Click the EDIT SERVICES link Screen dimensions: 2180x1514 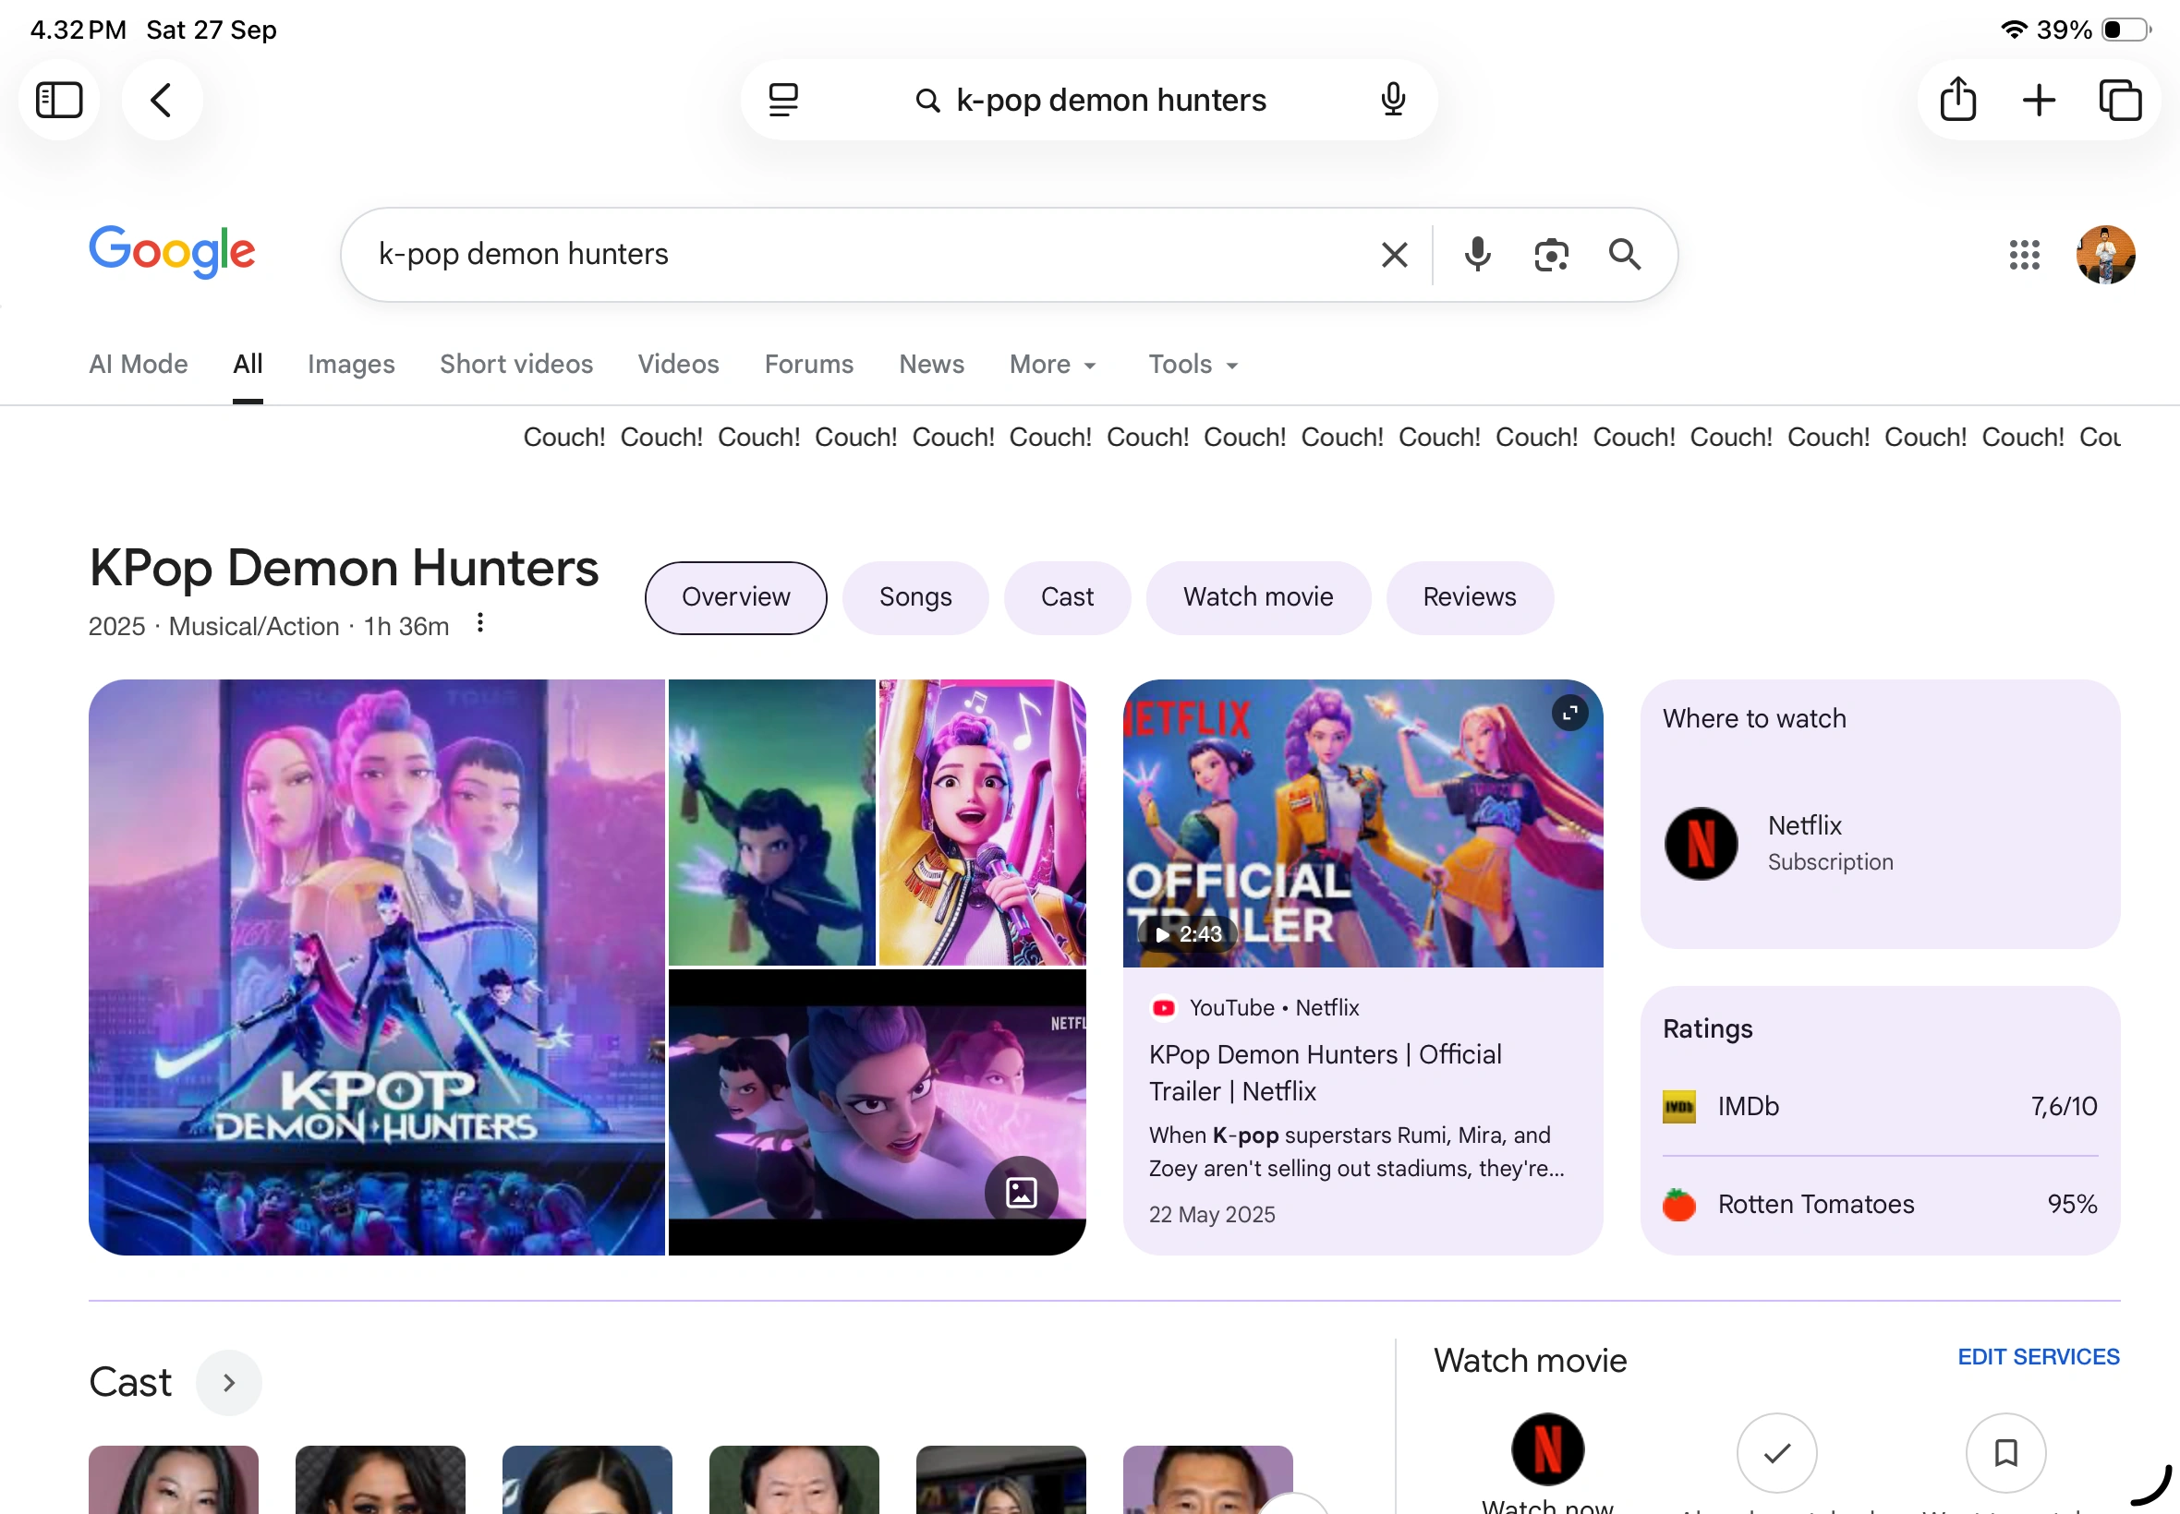coord(2038,1356)
